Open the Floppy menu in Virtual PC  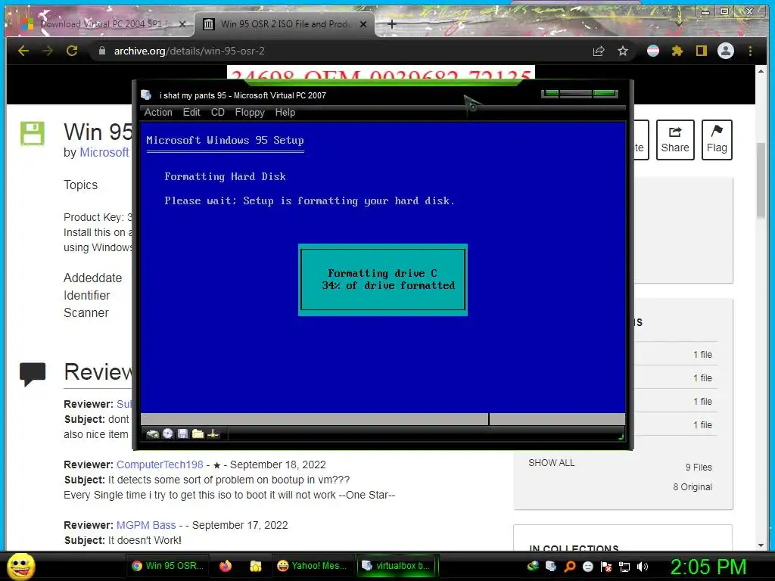pos(250,112)
